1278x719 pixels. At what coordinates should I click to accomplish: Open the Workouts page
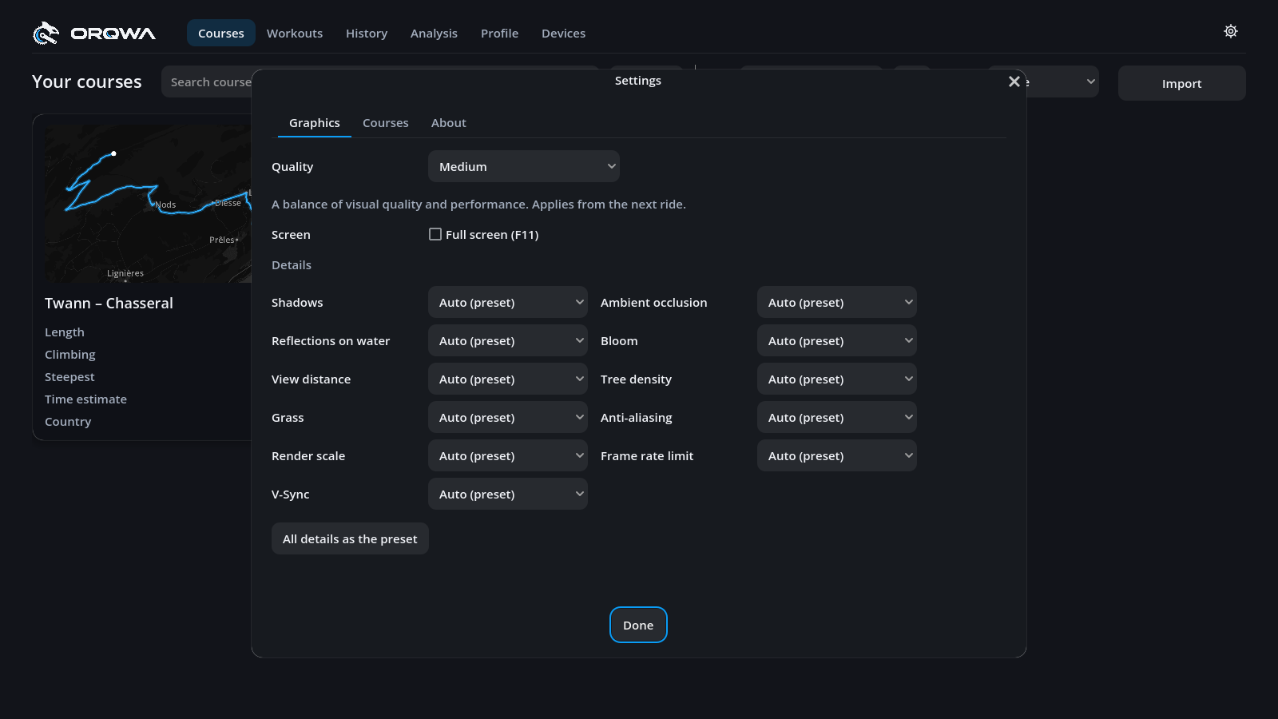click(x=295, y=33)
